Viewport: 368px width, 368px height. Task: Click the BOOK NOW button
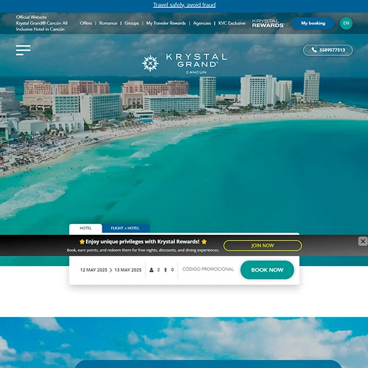point(267,270)
